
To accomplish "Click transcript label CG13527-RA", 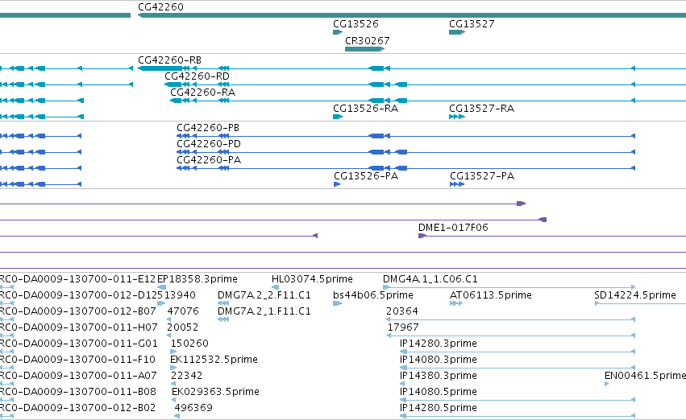I will [x=481, y=109].
